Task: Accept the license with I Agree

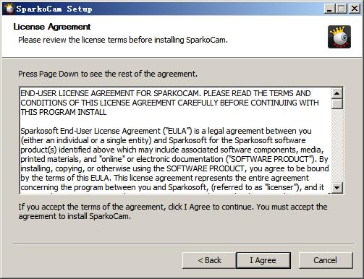Action: pos(263,260)
